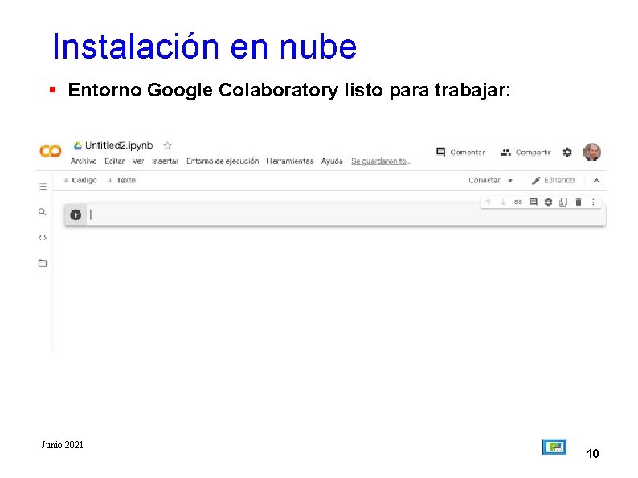Click inside the empty code cell

[346, 214]
